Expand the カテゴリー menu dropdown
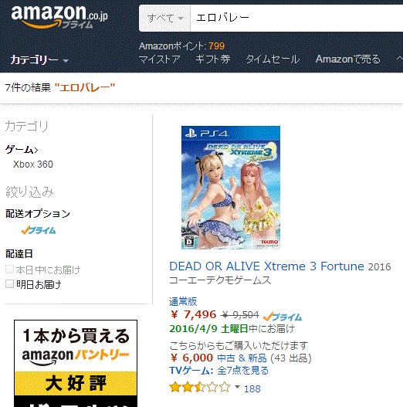403x407 pixels. 39,60
